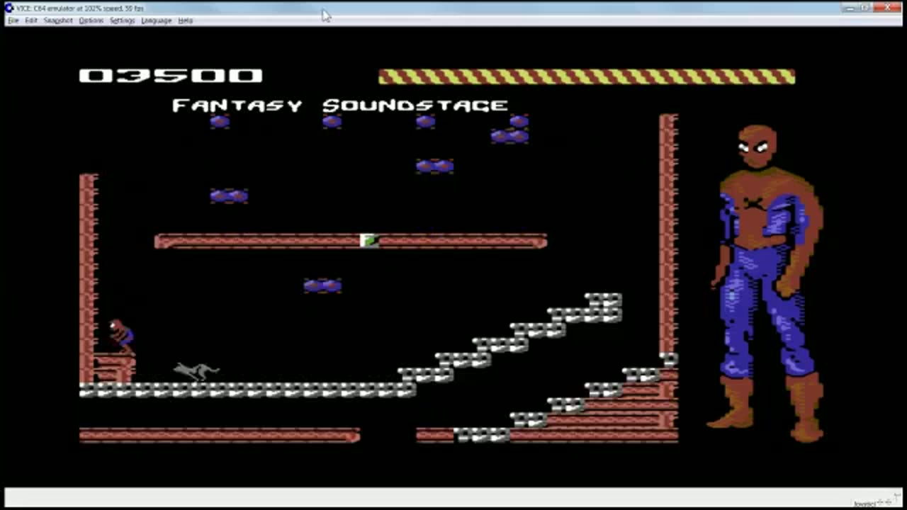Open the Edit menu
Image resolution: width=907 pixels, height=510 pixels.
tap(31, 21)
